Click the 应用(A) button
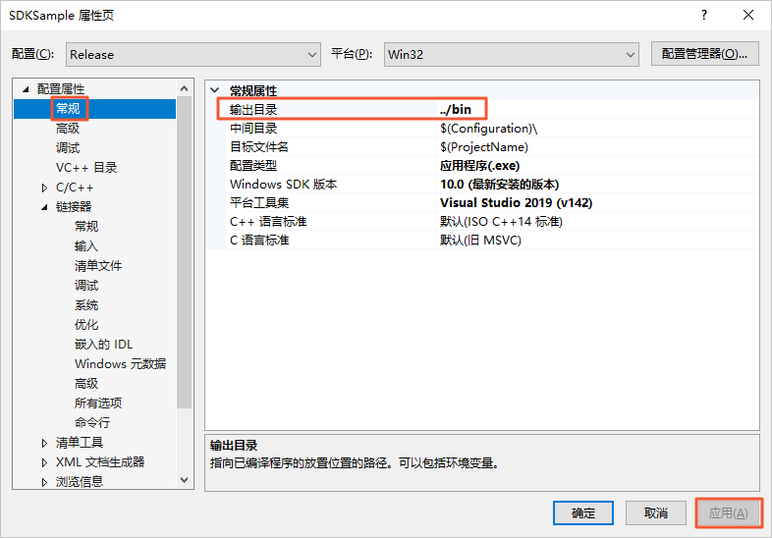The width and height of the screenshot is (772, 538). (x=728, y=513)
